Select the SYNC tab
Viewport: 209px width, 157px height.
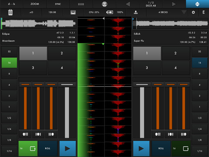(58, 4)
